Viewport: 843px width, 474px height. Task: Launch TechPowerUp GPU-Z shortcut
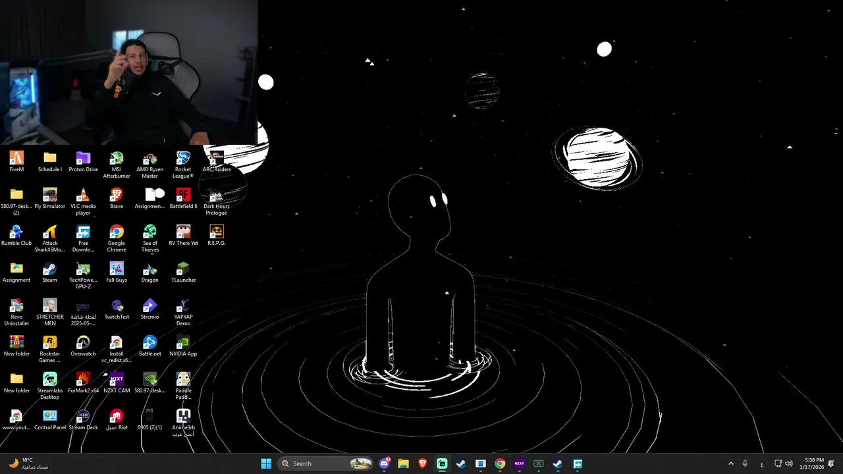coord(83,276)
